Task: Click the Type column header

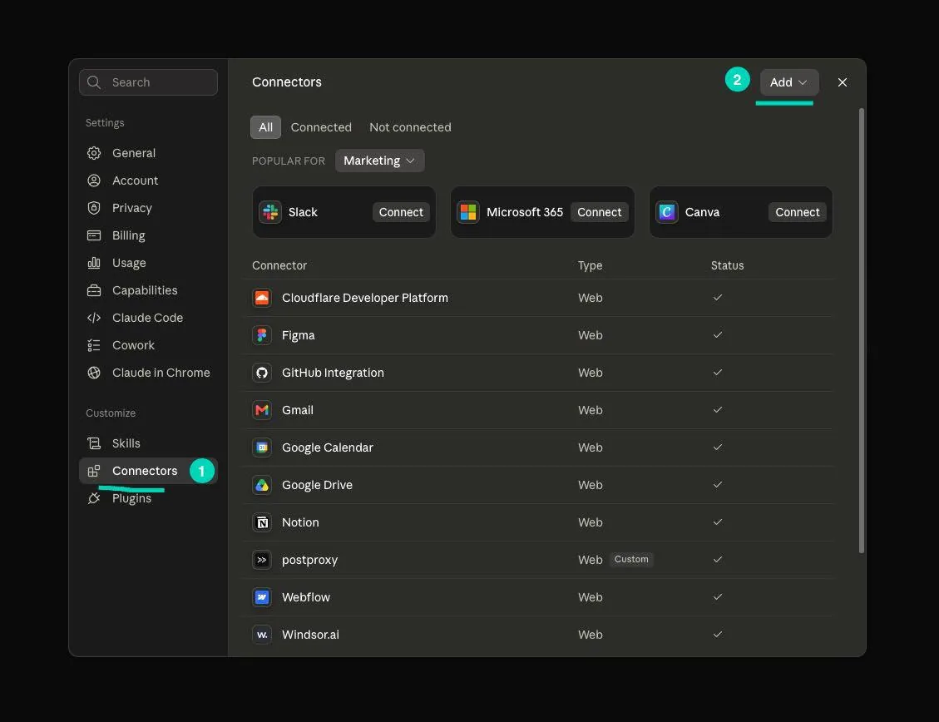Action: click(x=590, y=265)
